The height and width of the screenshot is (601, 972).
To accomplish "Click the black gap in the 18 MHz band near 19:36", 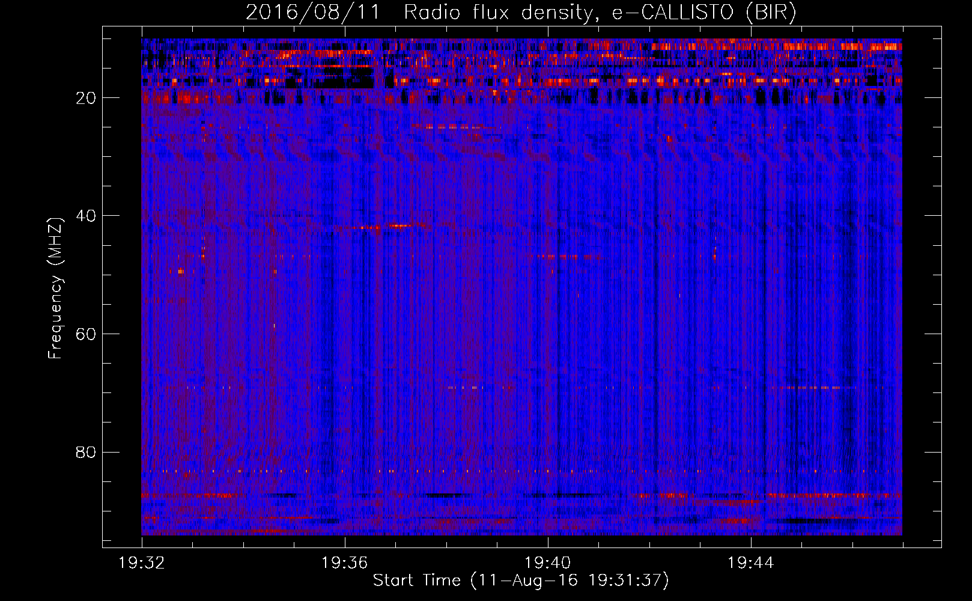I will click(x=342, y=82).
